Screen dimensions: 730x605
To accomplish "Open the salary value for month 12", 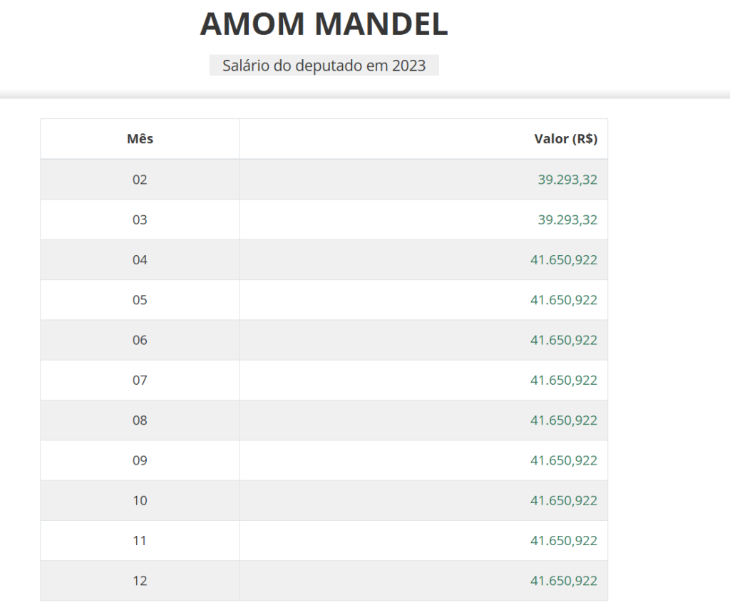I will [x=564, y=581].
